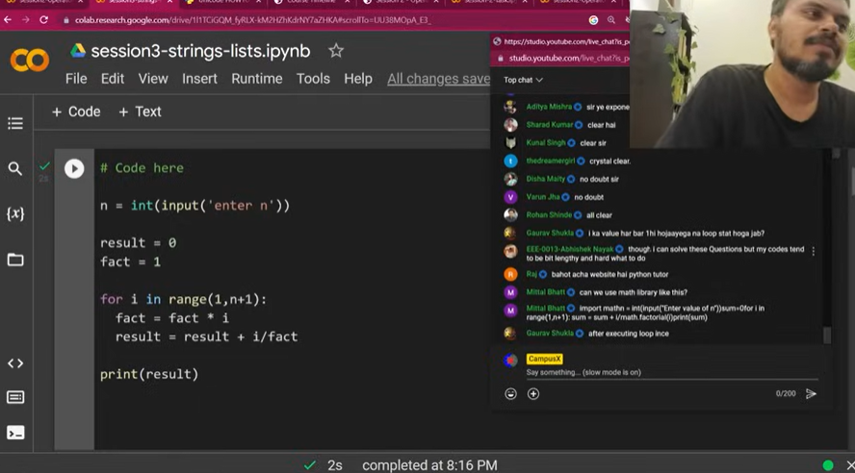Open the Insert menu
This screenshot has height=473, width=855.
[x=199, y=79]
